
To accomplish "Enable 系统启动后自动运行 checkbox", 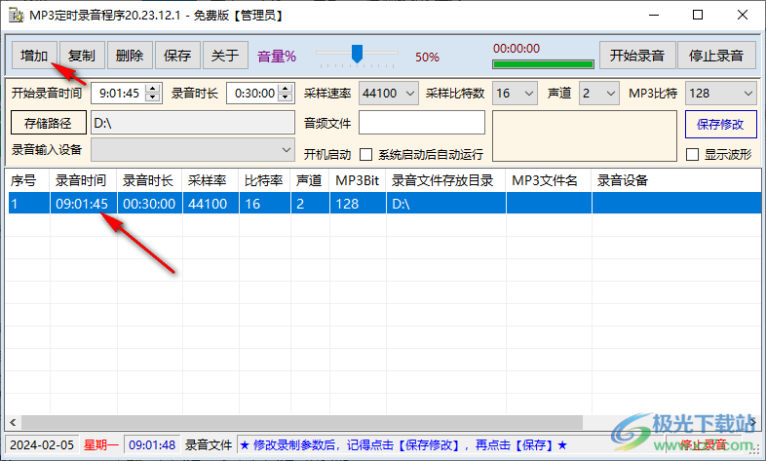I will (365, 155).
